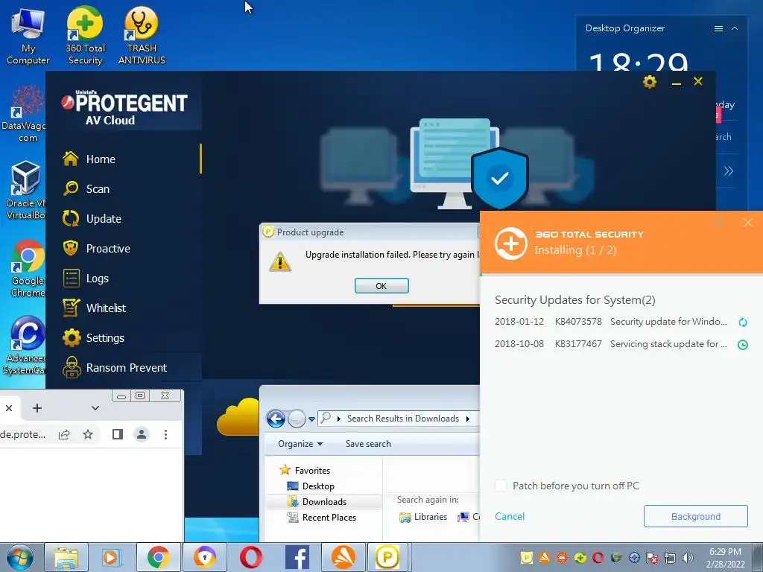Click the warning icon in upgrade dialog
This screenshot has width=763, height=572.
[x=280, y=261]
